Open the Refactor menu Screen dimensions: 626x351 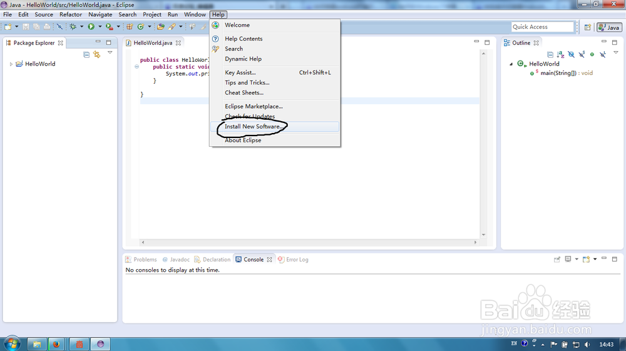point(71,14)
